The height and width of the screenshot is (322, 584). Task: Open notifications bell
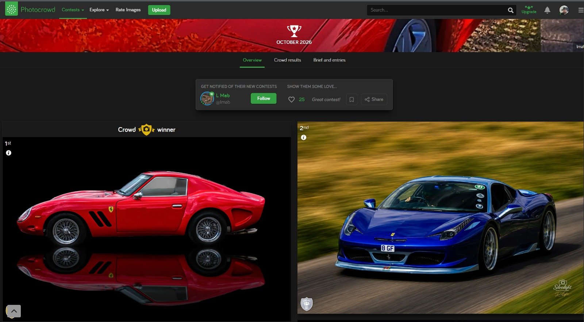point(547,10)
